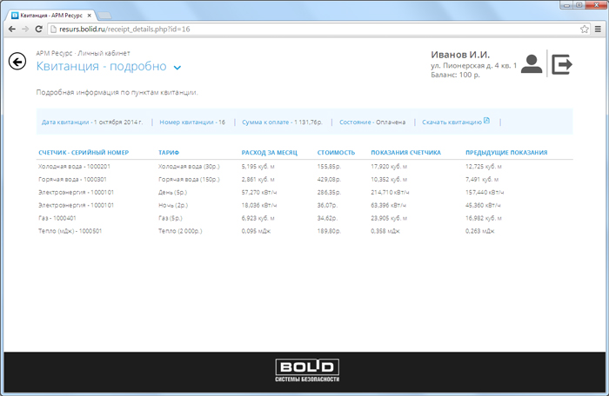Bookmark the page with the star icon

coord(584,29)
